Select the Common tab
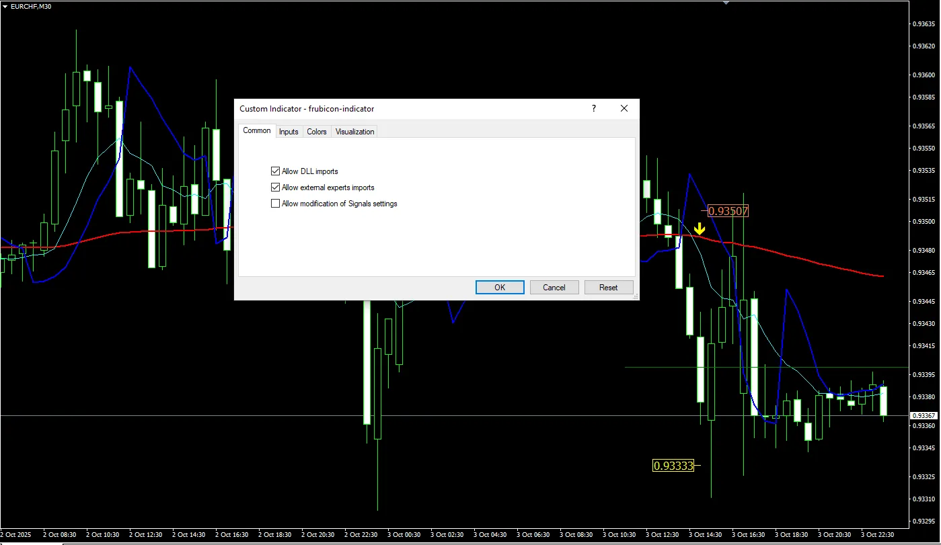941x545 pixels. pyautogui.click(x=257, y=130)
